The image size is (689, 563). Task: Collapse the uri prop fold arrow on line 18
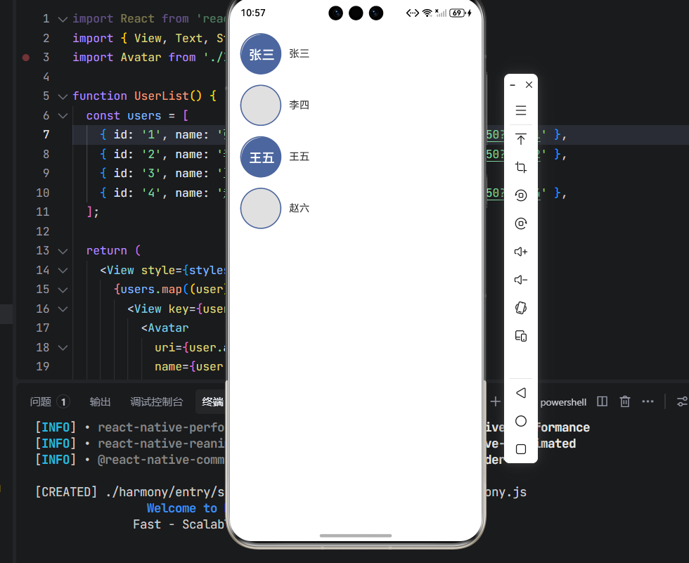[x=63, y=348]
